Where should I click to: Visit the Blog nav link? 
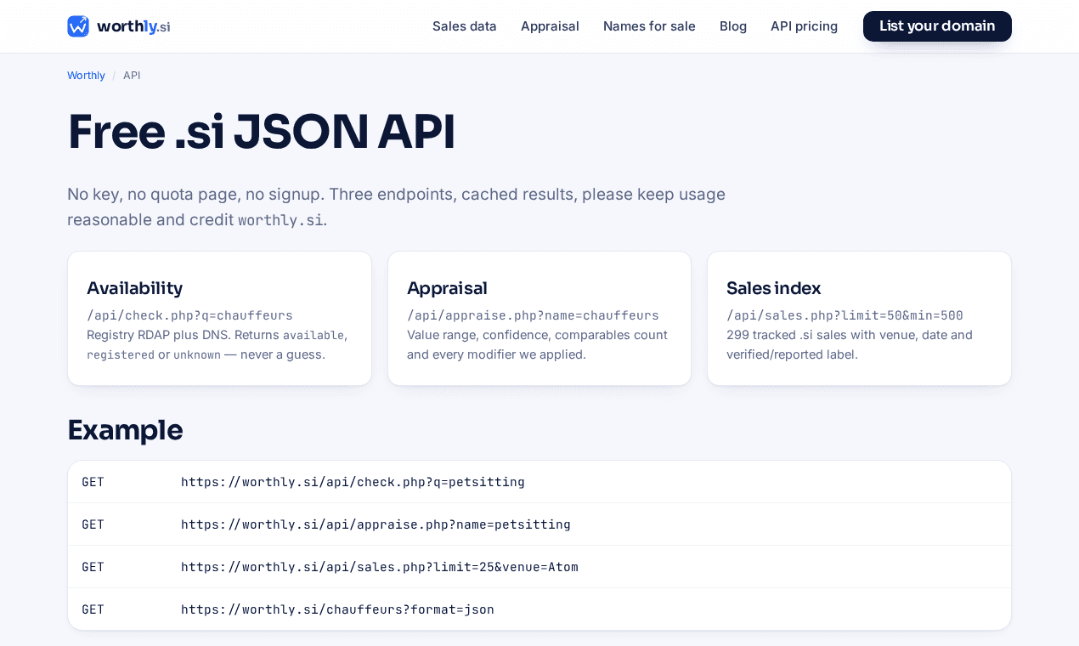733,26
